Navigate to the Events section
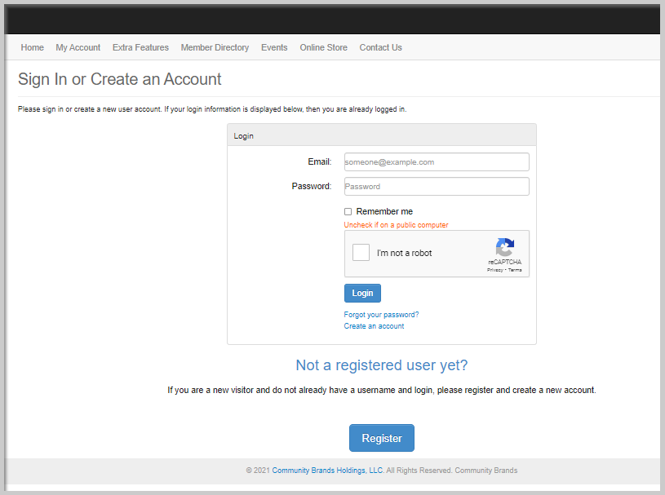665x495 pixels. click(274, 47)
